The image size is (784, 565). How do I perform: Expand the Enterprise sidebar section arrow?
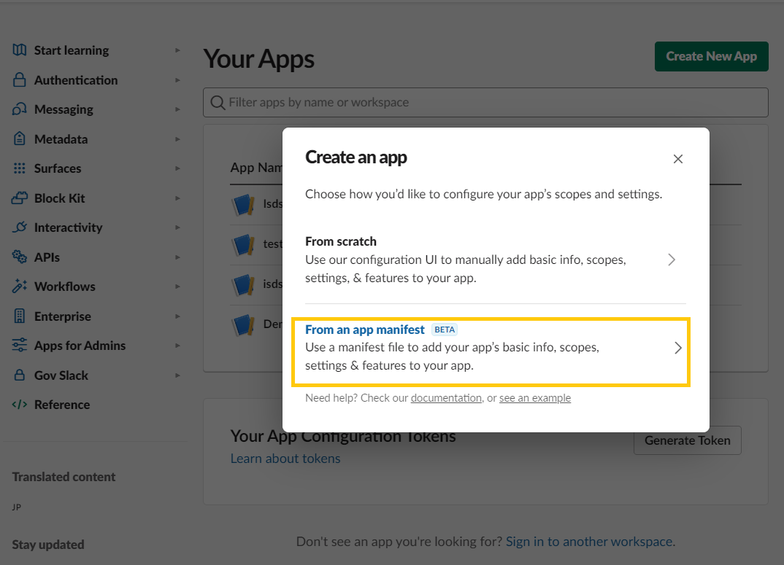pyautogui.click(x=177, y=316)
